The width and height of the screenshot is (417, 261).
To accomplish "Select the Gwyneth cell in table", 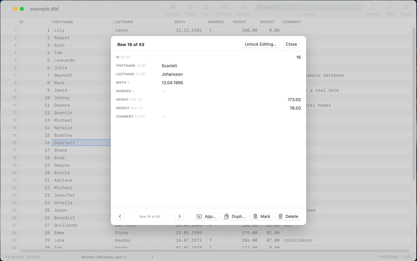I will pyautogui.click(x=82, y=75).
